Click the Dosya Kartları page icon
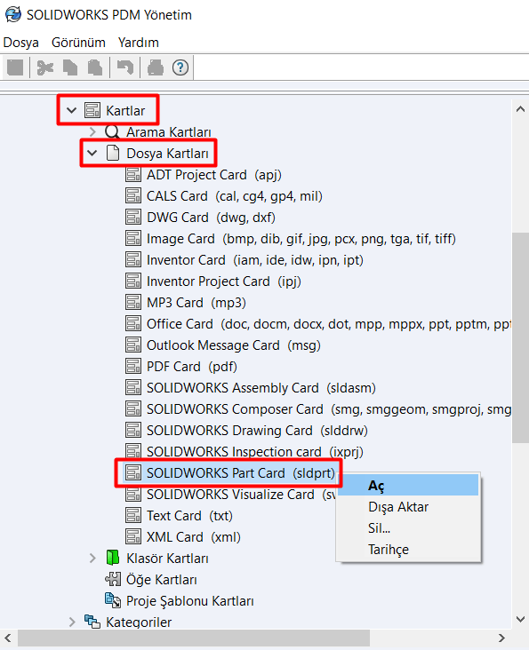The image size is (529, 650). point(112,153)
